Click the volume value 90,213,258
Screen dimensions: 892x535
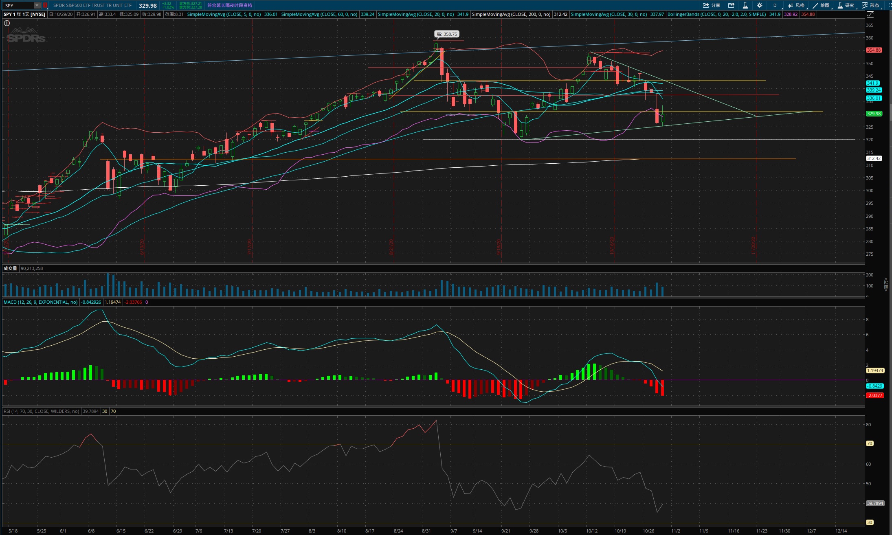pyautogui.click(x=32, y=268)
